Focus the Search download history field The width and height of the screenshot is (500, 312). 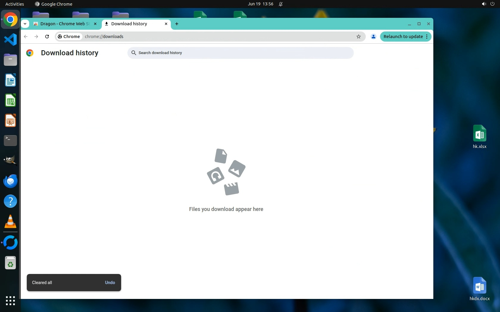click(x=240, y=53)
